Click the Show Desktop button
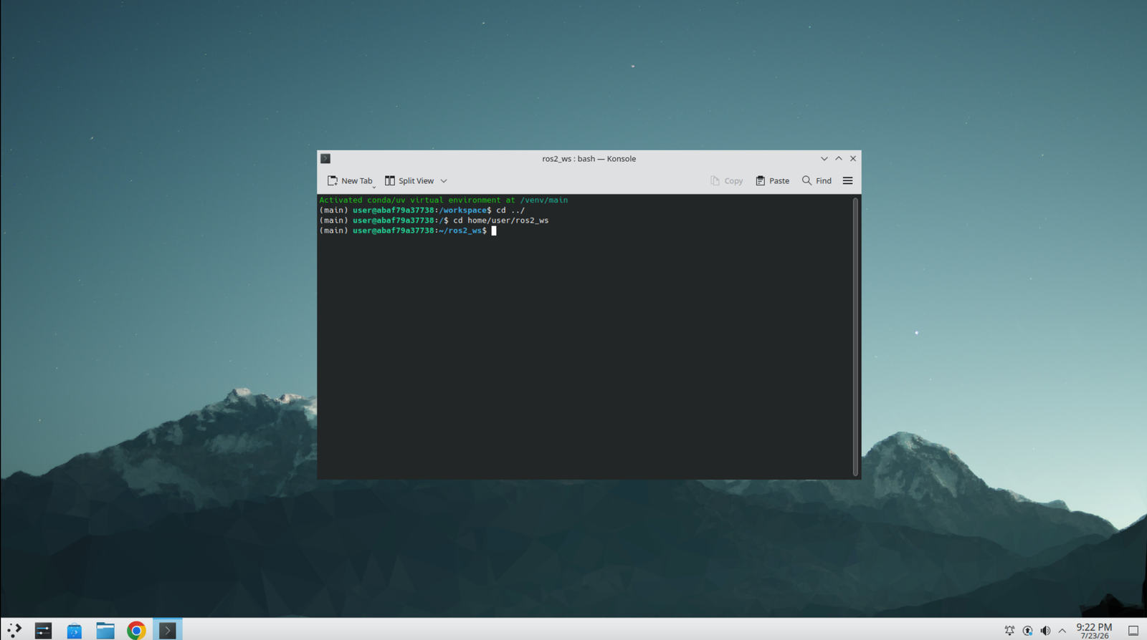 pos(1133,631)
